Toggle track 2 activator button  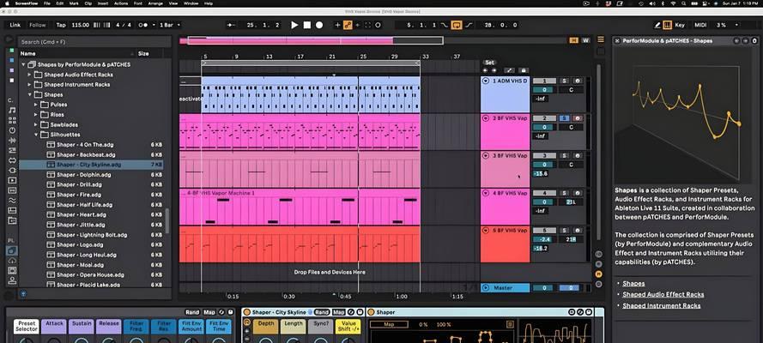pyautogui.click(x=545, y=118)
